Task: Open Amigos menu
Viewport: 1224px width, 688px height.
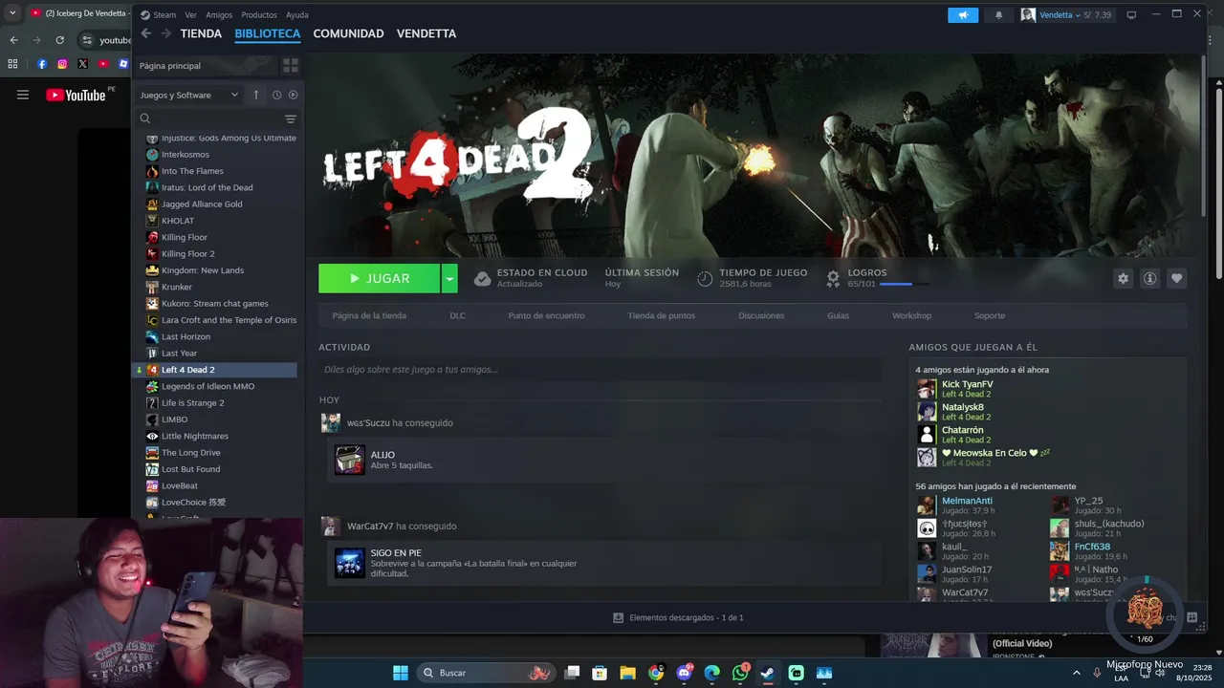Action: click(x=219, y=14)
